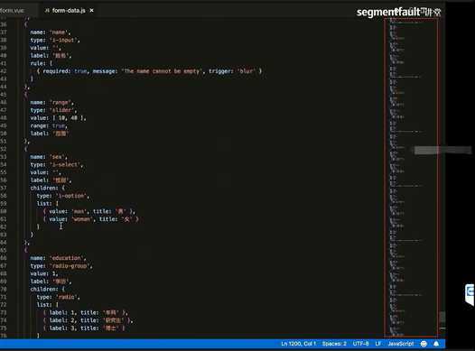Change language mode from JavaScript
This screenshot has width=475, height=351.
[400, 344]
